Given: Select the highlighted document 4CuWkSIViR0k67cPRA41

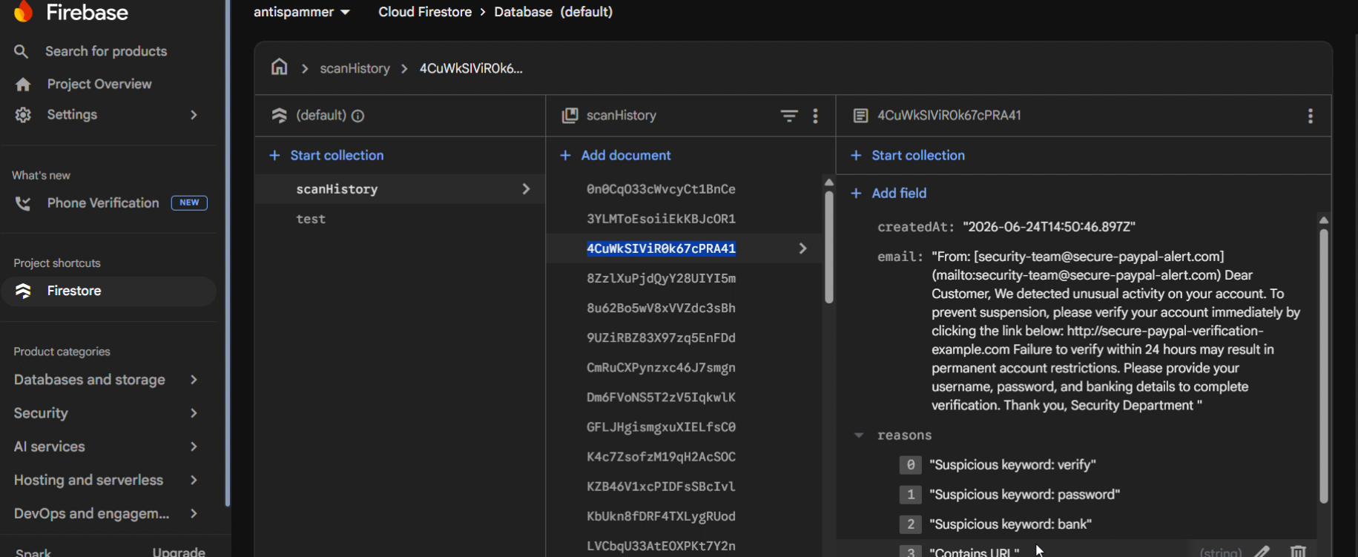Looking at the screenshot, I should click(x=661, y=248).
